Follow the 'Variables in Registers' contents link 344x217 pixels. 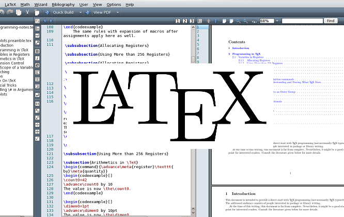point(251,57)
